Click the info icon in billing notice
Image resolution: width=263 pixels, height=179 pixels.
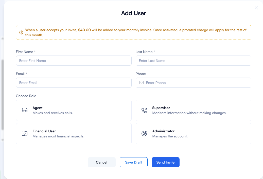click(x=21, y=32)
